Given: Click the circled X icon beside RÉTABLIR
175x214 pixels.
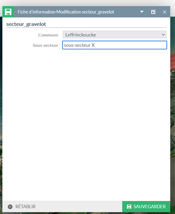Looking at the screenshot, I should pyautogui.click(x=10, y=207).
